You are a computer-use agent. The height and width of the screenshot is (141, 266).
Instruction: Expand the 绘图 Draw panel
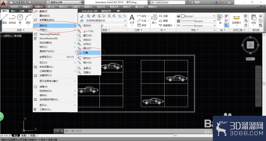20,30
